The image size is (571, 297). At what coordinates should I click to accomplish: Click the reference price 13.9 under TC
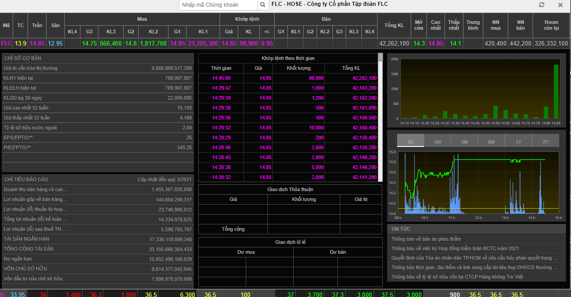(x=21, y=44)
